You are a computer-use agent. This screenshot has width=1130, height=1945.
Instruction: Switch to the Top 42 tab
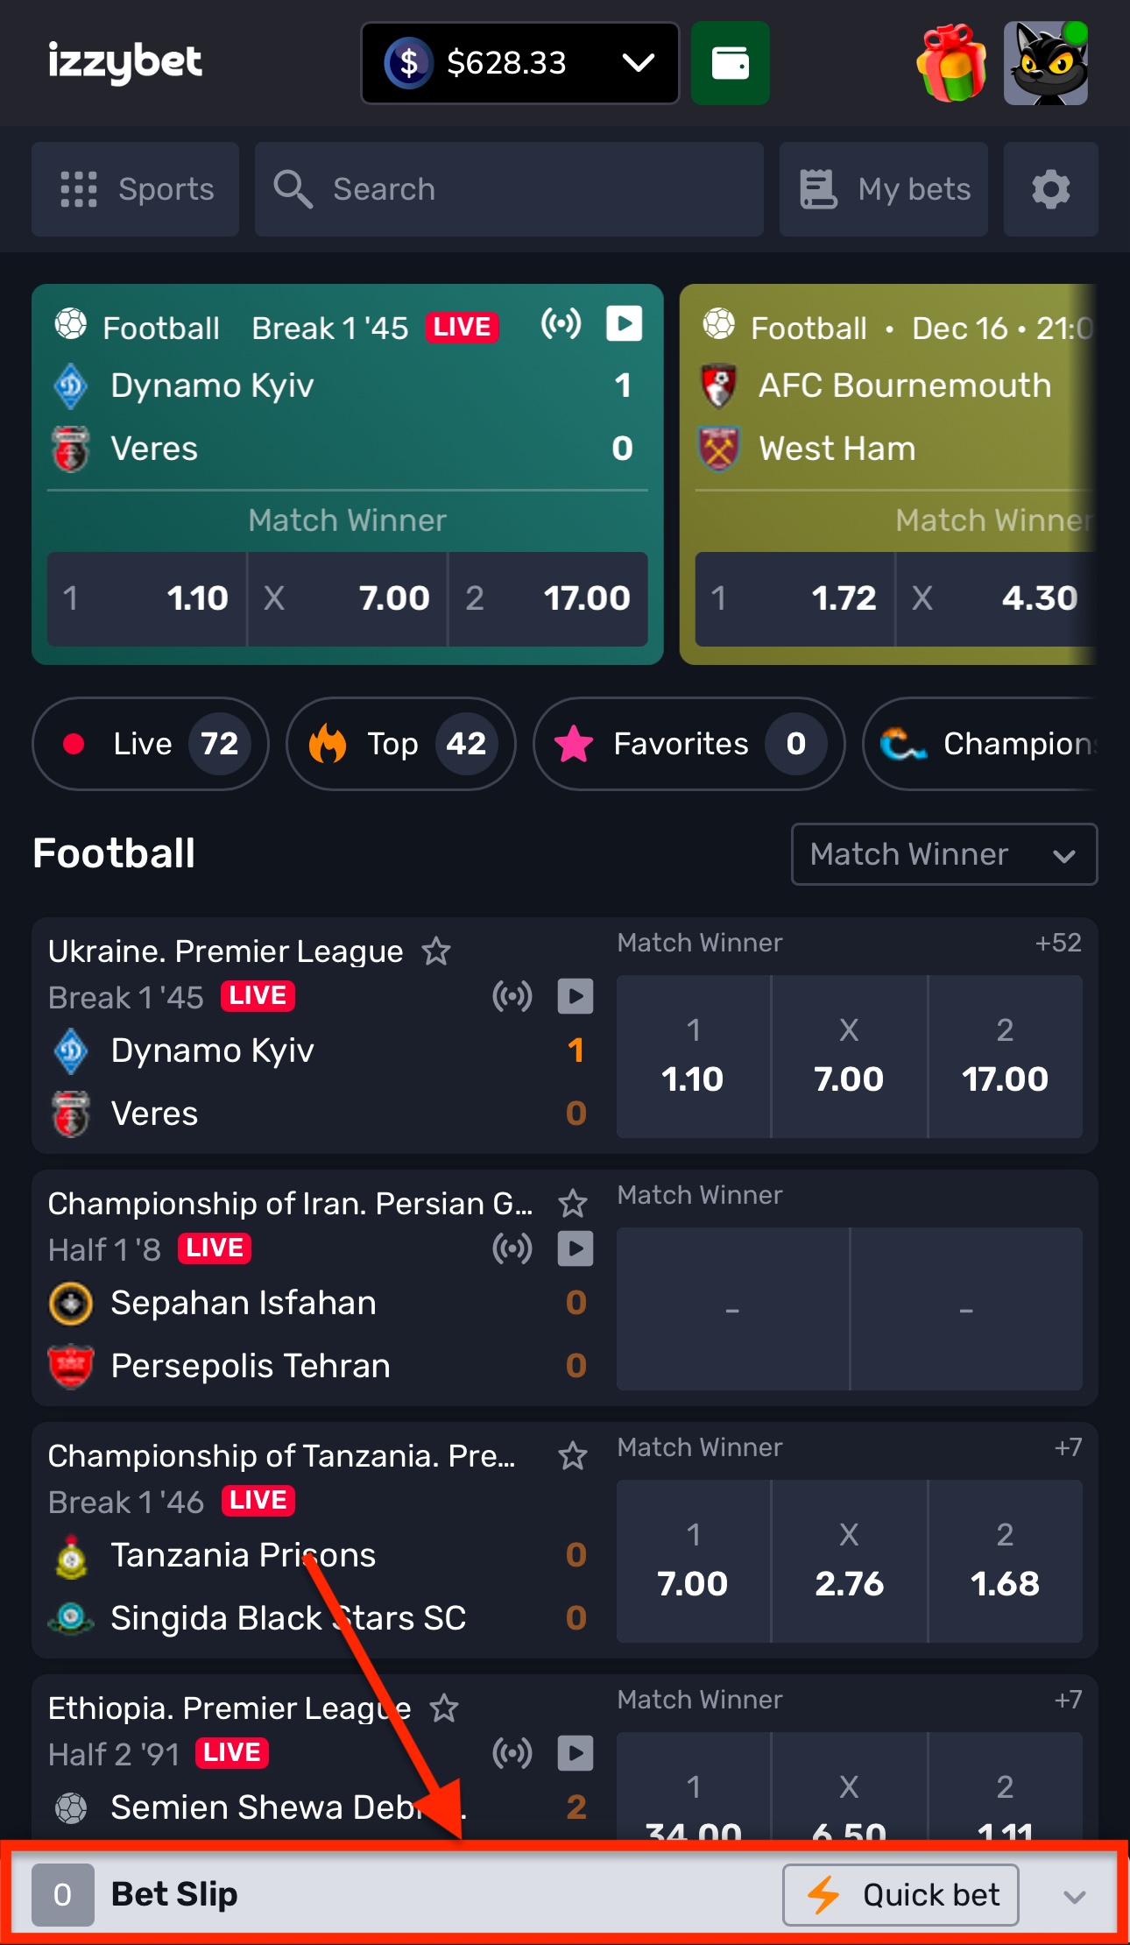[x=401, y=744]
